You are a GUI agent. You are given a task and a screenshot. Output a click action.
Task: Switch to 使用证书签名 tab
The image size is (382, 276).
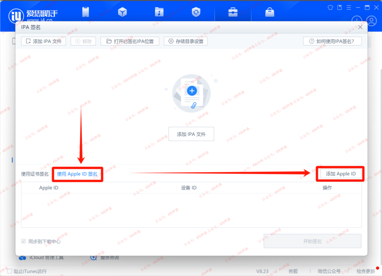pos(35,174)
